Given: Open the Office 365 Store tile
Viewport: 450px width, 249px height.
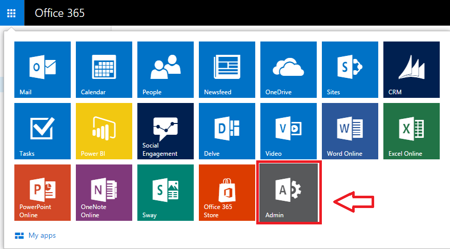Looking at the screenshot, I should (227, 193).
